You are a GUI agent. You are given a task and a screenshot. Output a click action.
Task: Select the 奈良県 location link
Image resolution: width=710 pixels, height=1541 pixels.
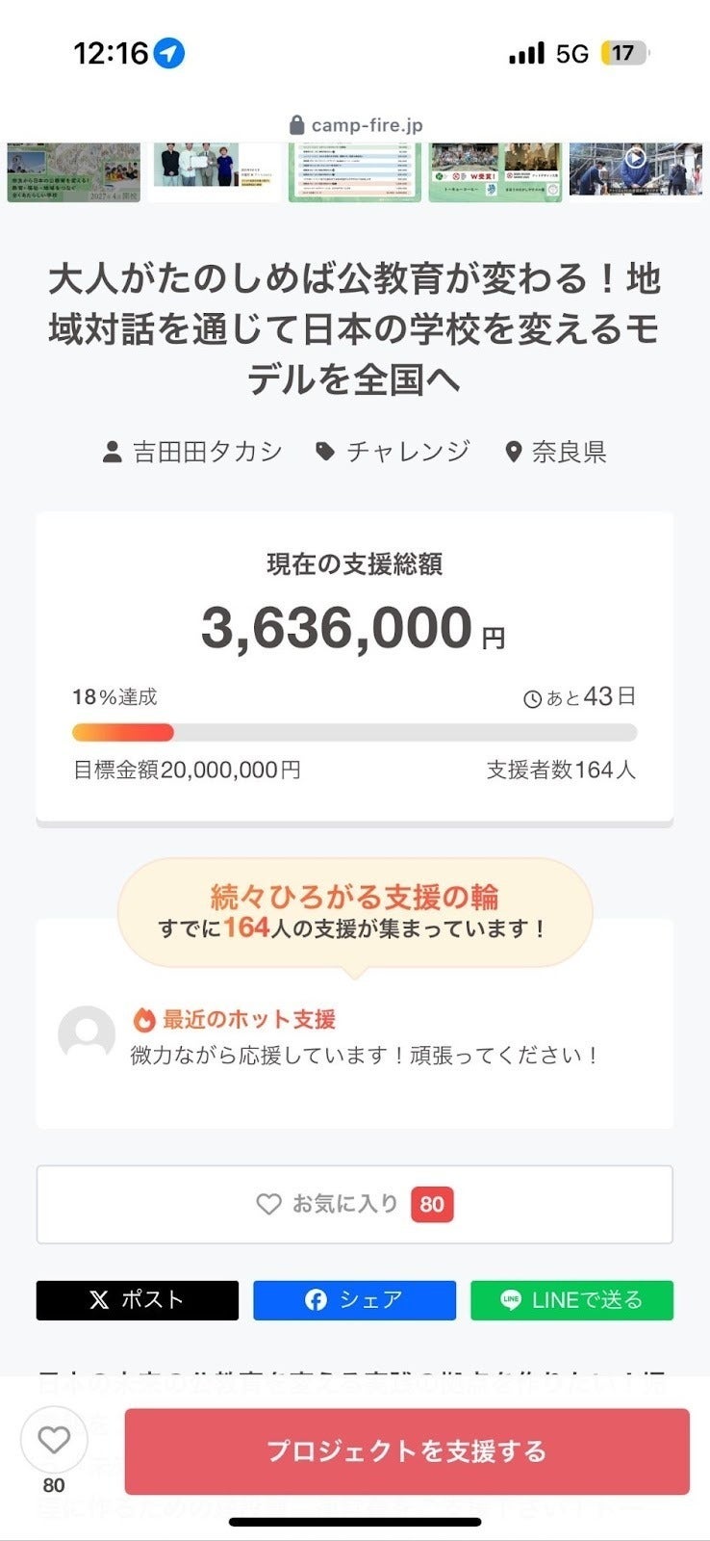[556, 452]
